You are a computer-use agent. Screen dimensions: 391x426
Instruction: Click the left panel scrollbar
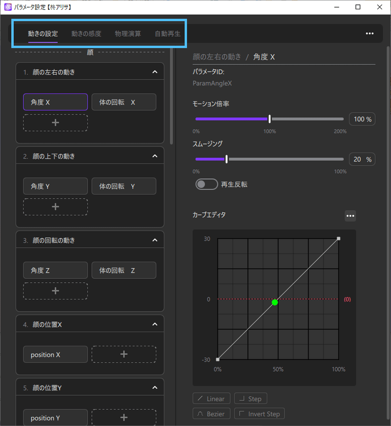pyautogui.click(x=172, y=96)
